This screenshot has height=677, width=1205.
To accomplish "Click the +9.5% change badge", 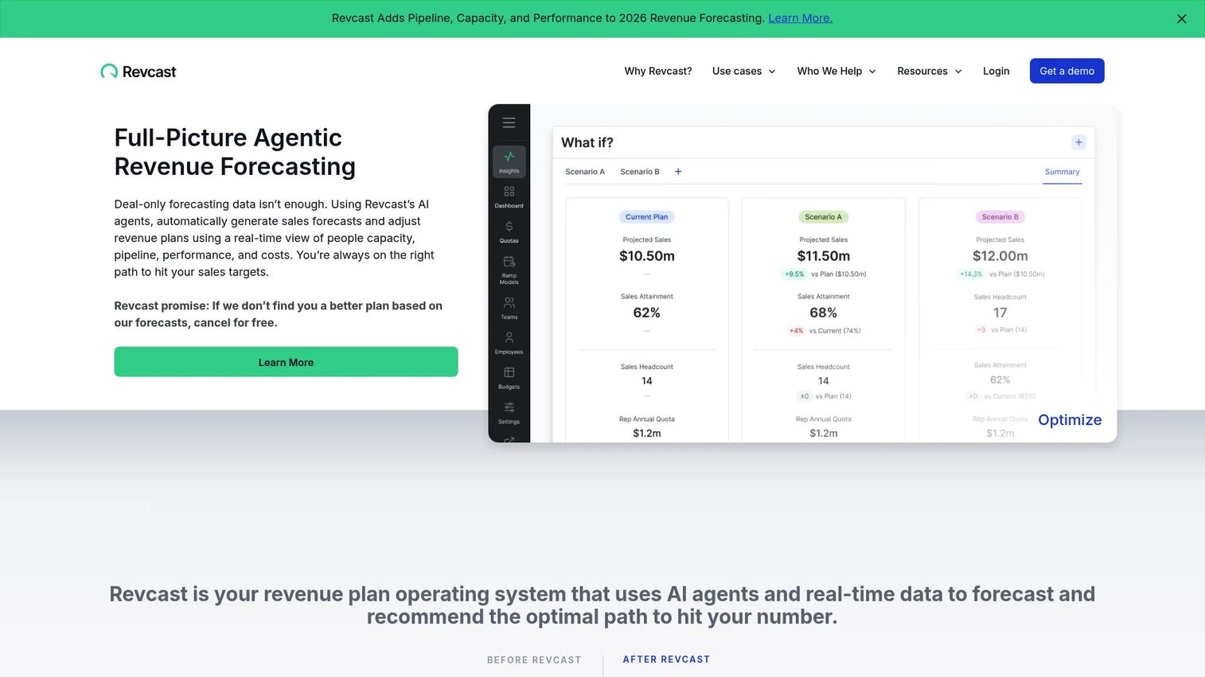I will coord(794,274).
